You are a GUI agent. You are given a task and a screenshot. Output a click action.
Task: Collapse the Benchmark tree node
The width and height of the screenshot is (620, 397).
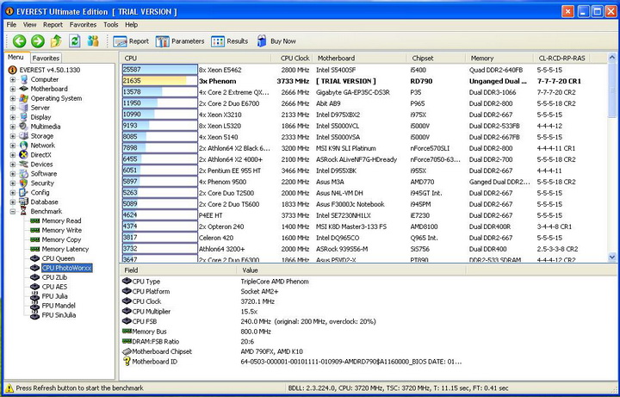pyautogui.click(x=13, y=212)
